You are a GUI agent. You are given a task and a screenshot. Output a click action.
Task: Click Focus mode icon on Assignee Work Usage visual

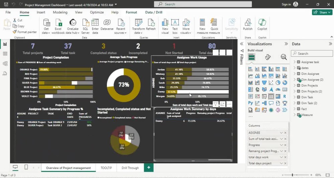point(222,104)
